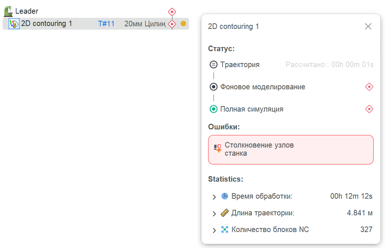Click the machine collision error icon
386x248 pixels.
[218, 149]
